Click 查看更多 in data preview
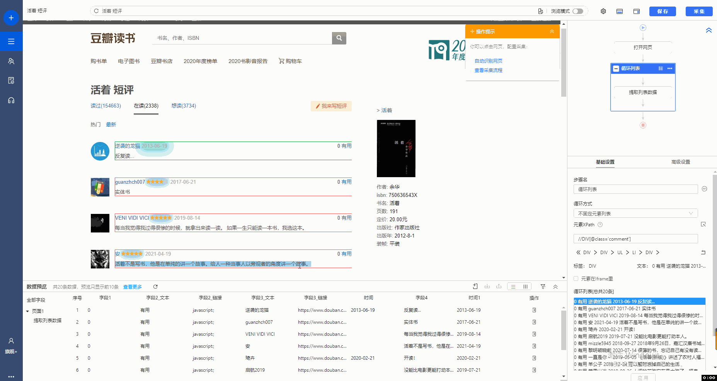This screenshot has height=381, width=717. [x=133, y=287]
